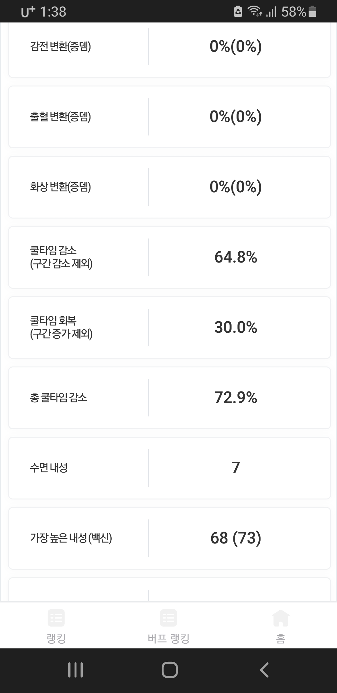Tap the 랭킹 list icon

click(x=56, y=618)
